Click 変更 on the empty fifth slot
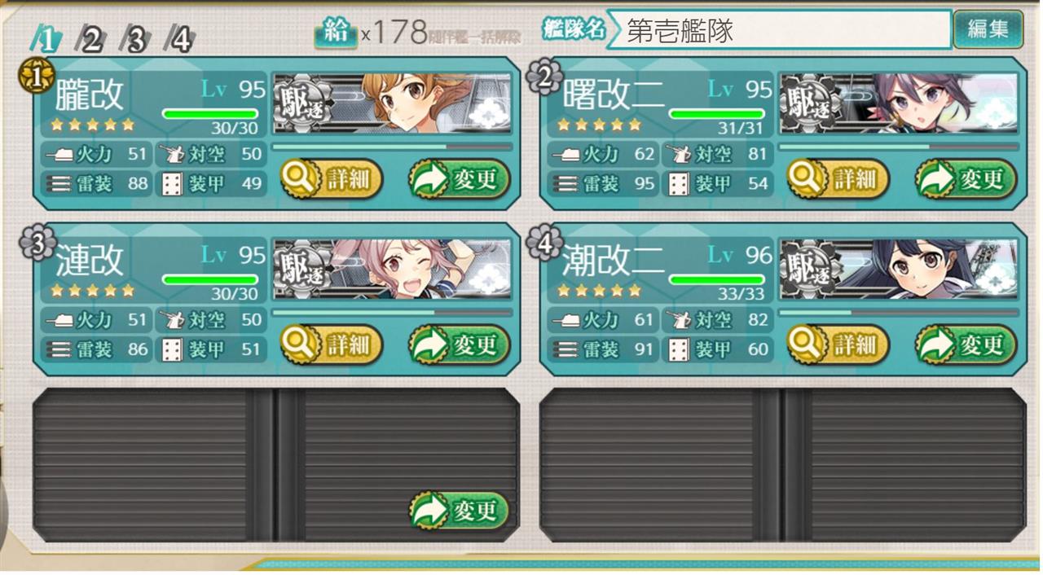1043x575 pixels. [x=459, y=511]
